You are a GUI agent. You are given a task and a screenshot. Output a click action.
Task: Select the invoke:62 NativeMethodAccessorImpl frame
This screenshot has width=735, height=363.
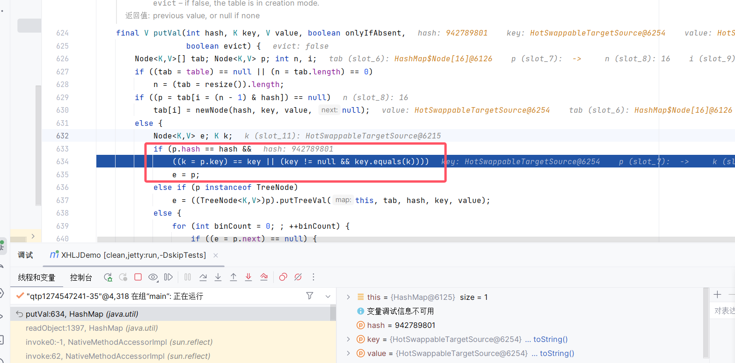[170, 356]
